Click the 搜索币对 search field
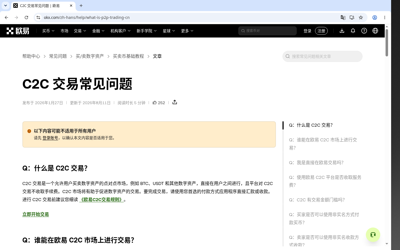 tap(267, 31)
